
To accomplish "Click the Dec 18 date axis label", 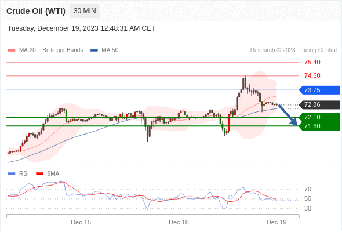I will pyautogui.click(x=179, y=222).
